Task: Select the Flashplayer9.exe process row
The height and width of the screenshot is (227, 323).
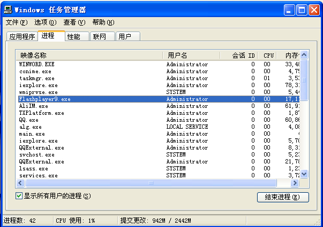Action: click(x=158, y=99)
